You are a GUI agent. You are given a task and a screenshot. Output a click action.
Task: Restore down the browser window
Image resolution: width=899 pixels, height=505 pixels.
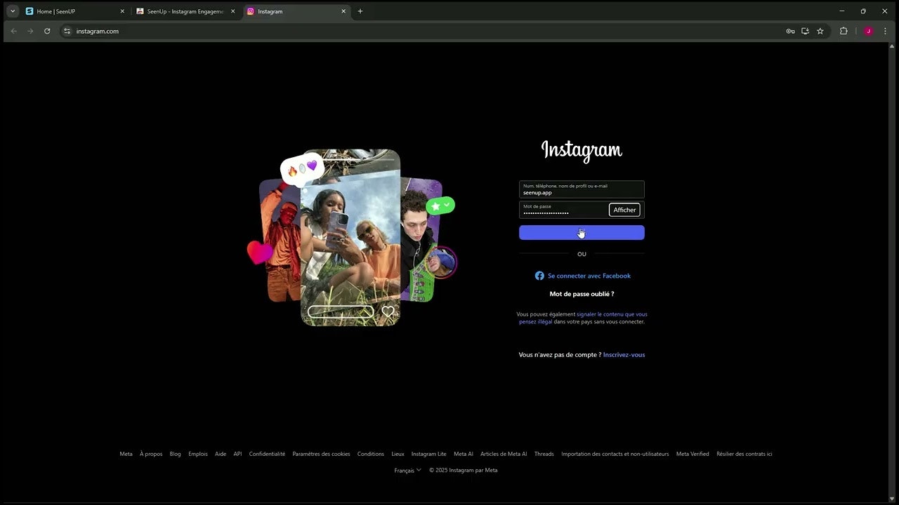(863, 11)
